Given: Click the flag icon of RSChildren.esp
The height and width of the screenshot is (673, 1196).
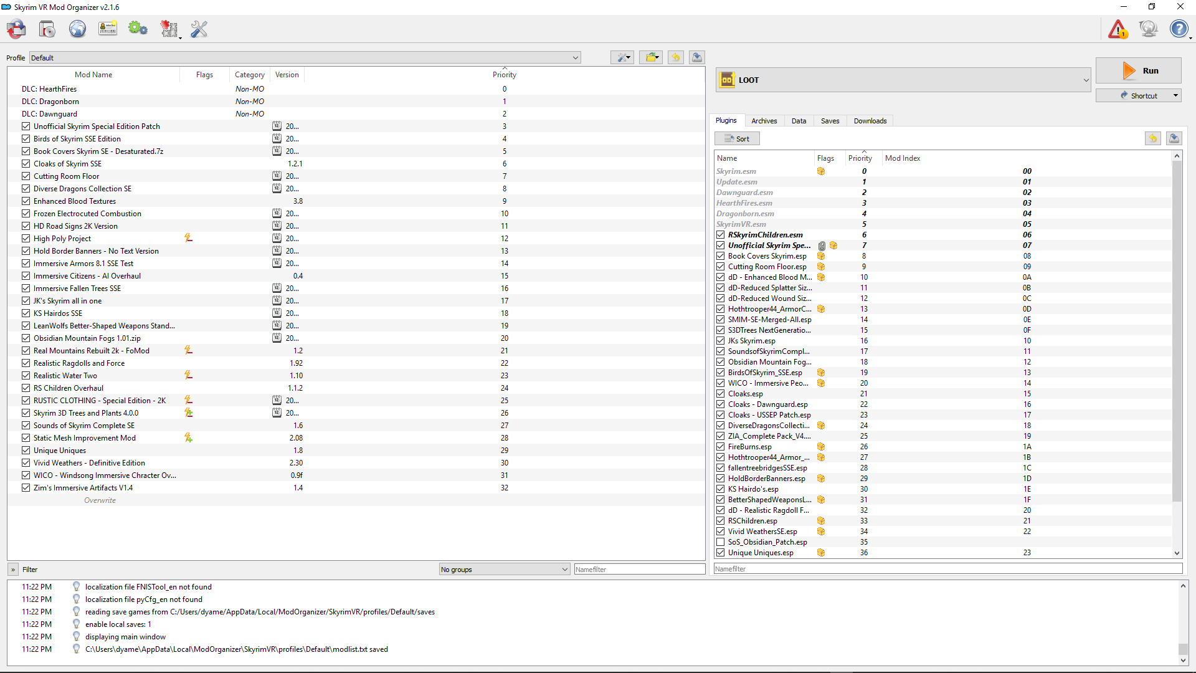Looking at the screenshot, I should [x=821, y=521].
